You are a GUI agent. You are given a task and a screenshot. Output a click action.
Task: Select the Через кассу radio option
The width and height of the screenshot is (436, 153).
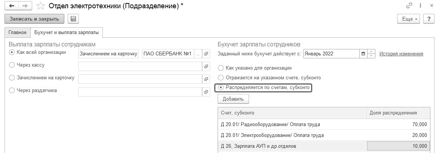12,65
